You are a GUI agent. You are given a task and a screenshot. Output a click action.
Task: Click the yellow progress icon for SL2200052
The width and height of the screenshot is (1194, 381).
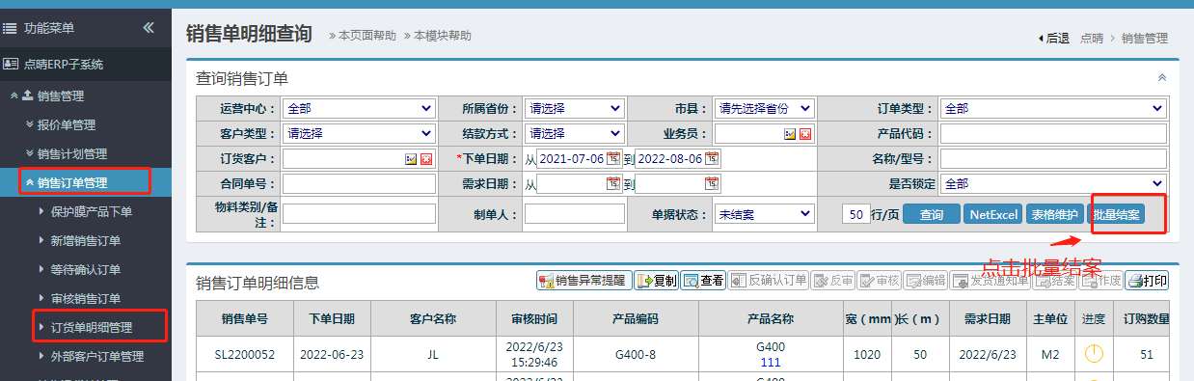pyautogui.click(x=1093, y=354)
